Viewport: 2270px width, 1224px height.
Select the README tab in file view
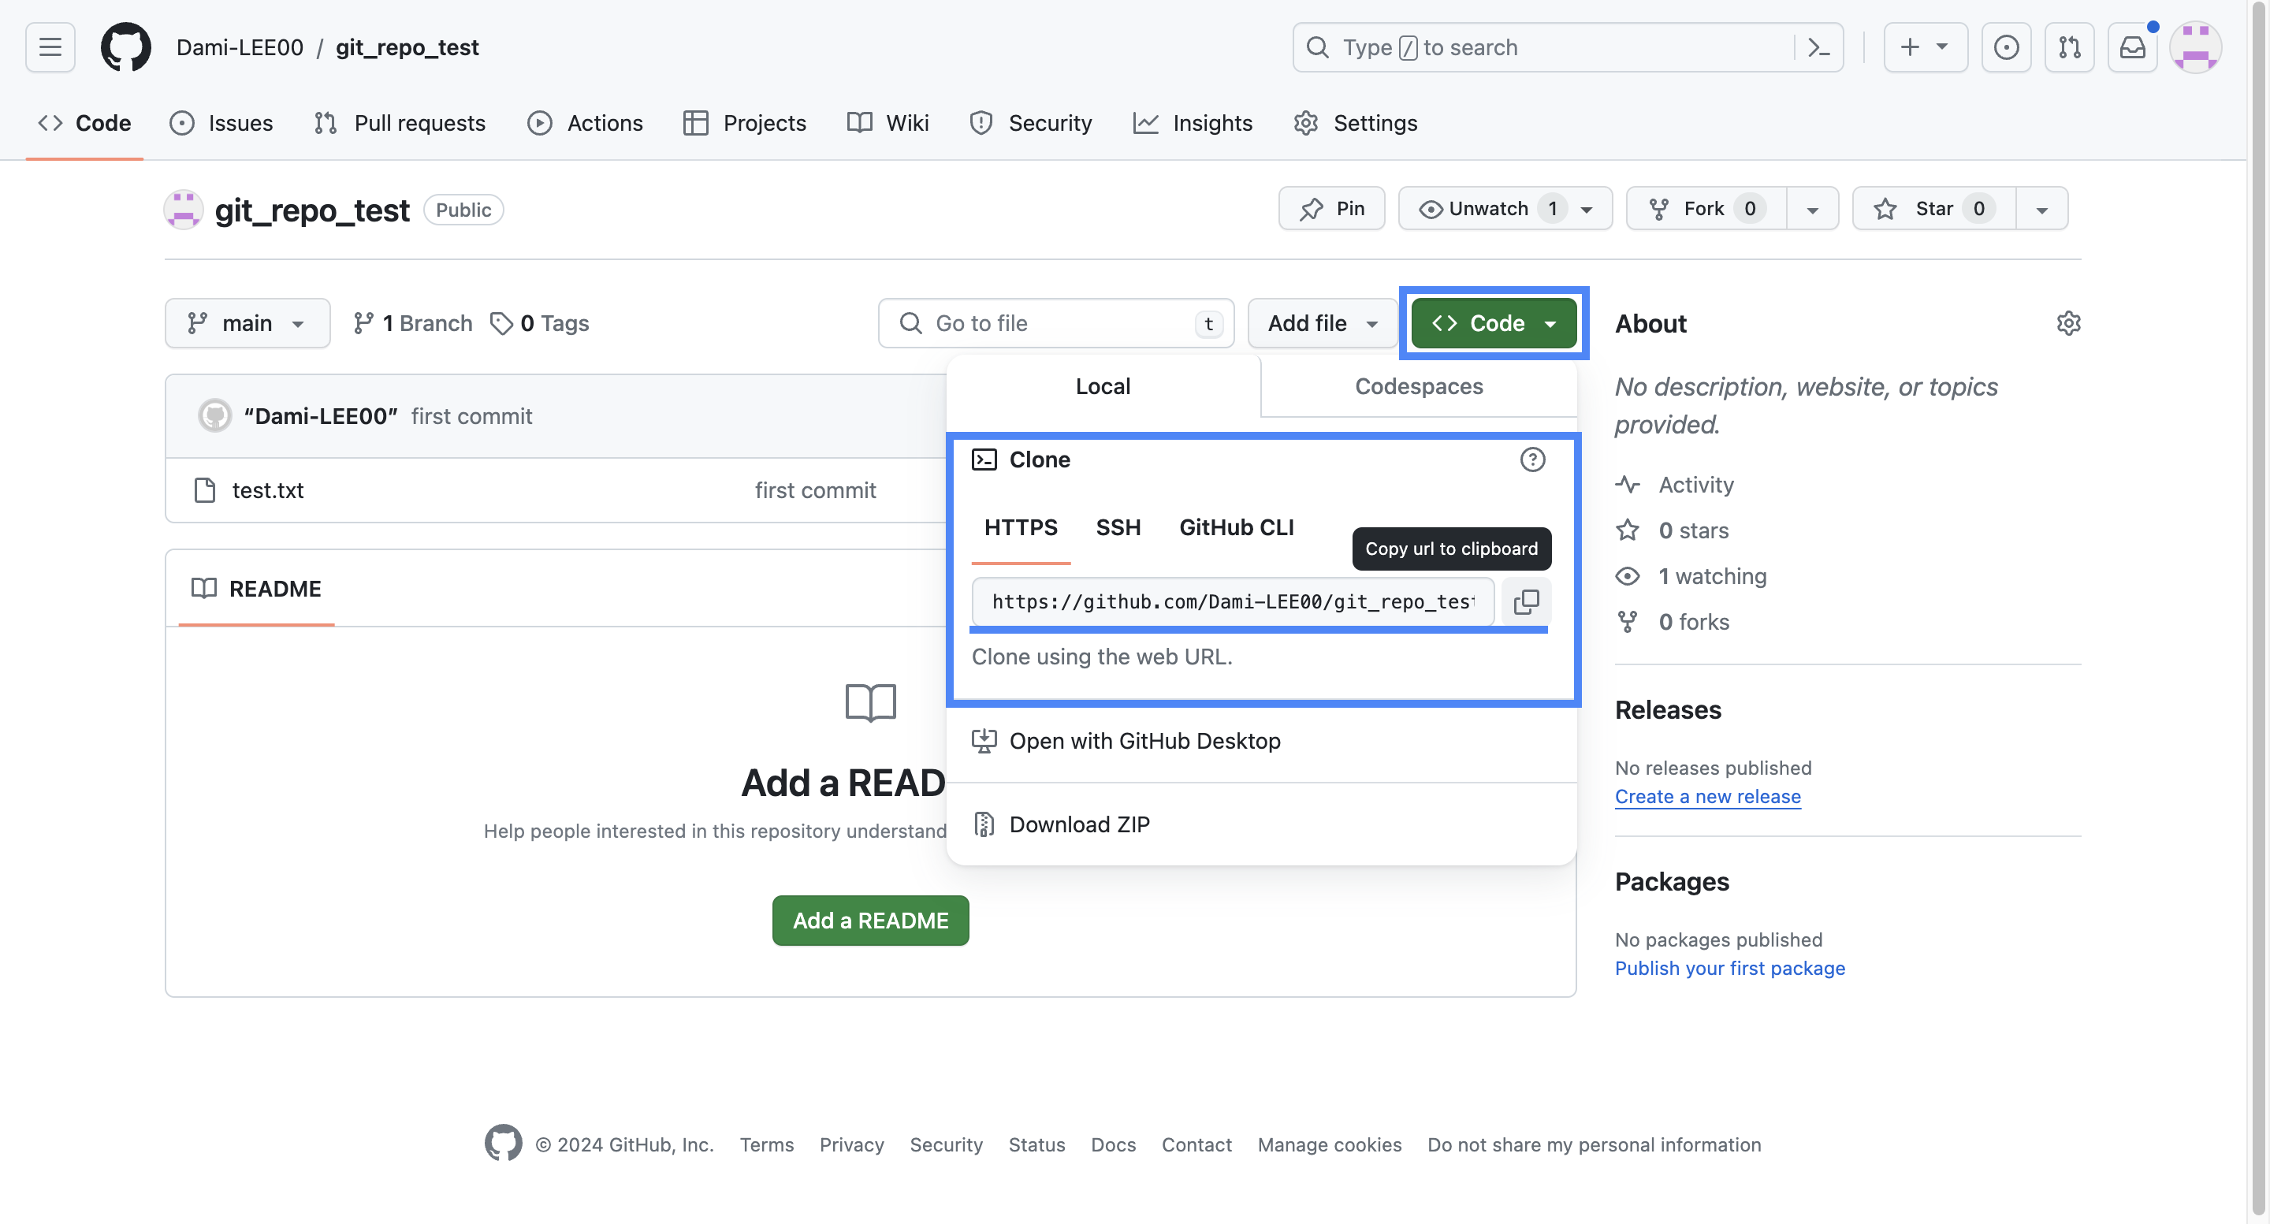[256, 589]
